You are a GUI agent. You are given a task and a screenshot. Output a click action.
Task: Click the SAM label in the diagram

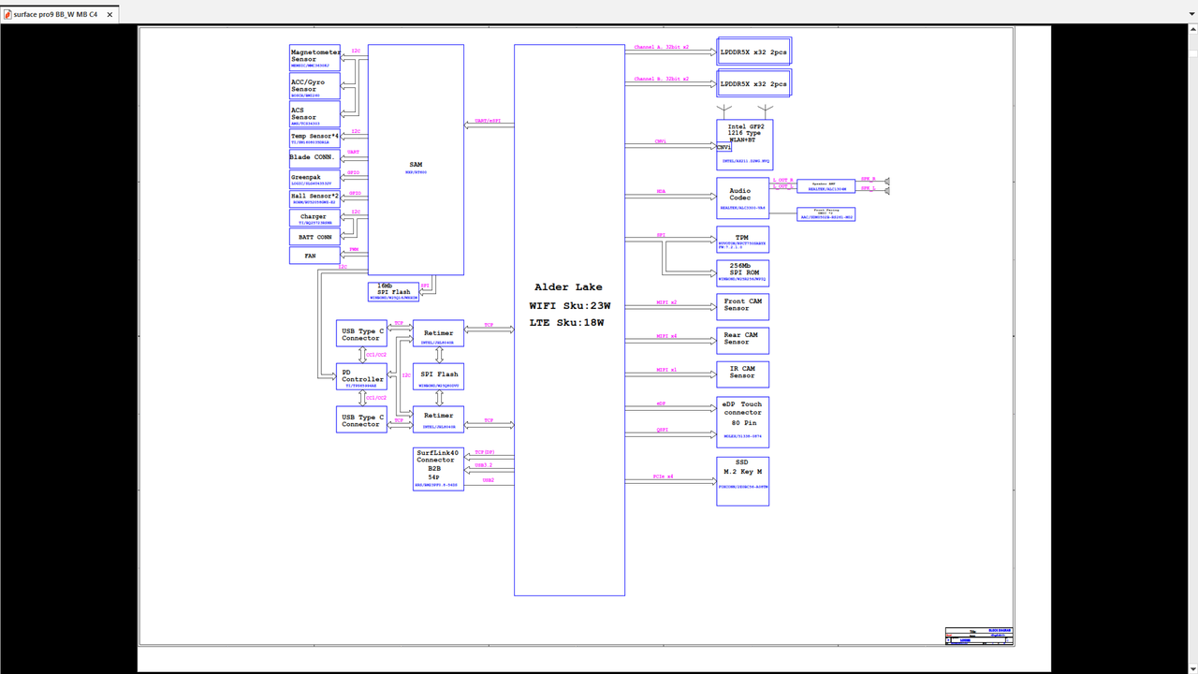click(416, 165)
